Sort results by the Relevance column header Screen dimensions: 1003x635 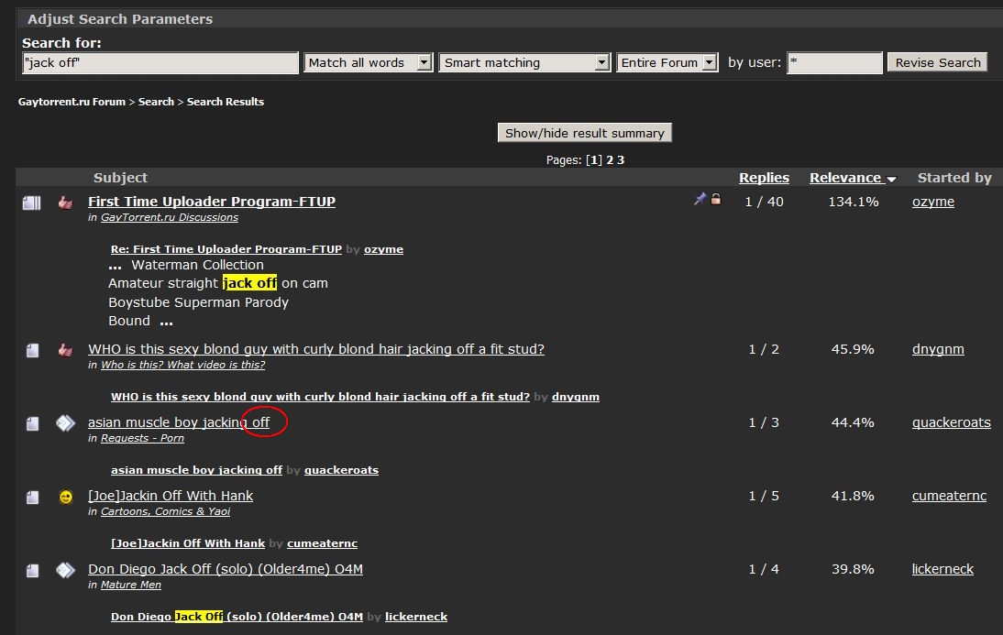point(844,178)
